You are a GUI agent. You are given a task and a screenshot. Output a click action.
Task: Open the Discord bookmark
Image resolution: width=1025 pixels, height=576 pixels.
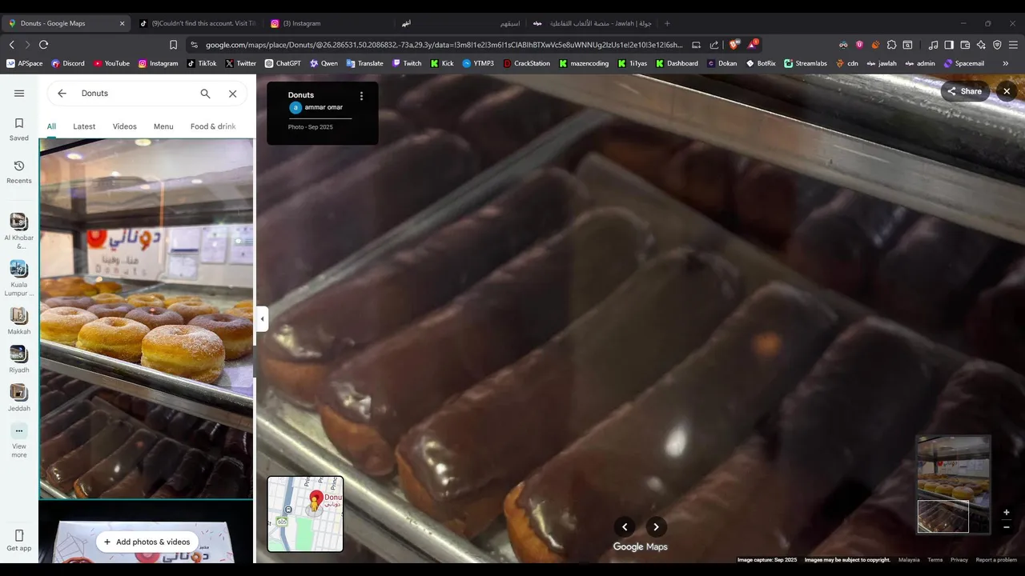tap(68, 63)
